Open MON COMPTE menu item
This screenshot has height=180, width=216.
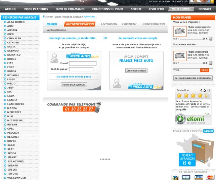(x=181, y=9)
